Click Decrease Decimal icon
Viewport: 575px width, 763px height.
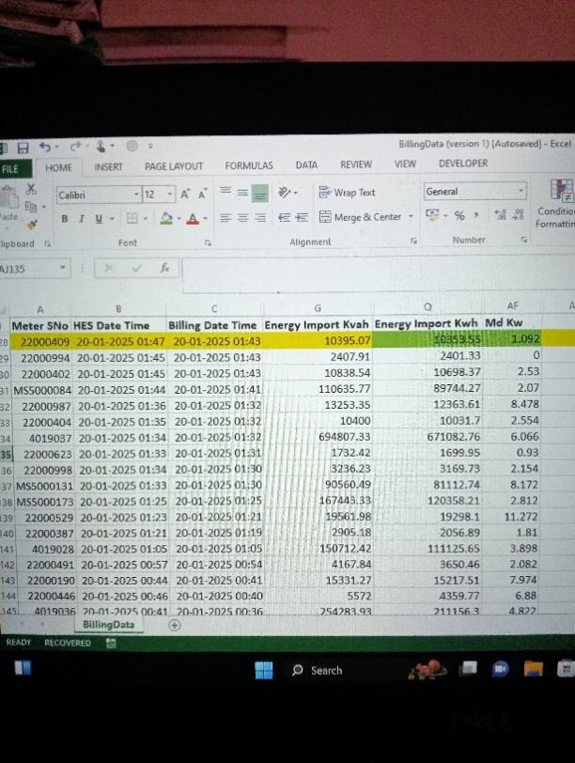point(519,214)
